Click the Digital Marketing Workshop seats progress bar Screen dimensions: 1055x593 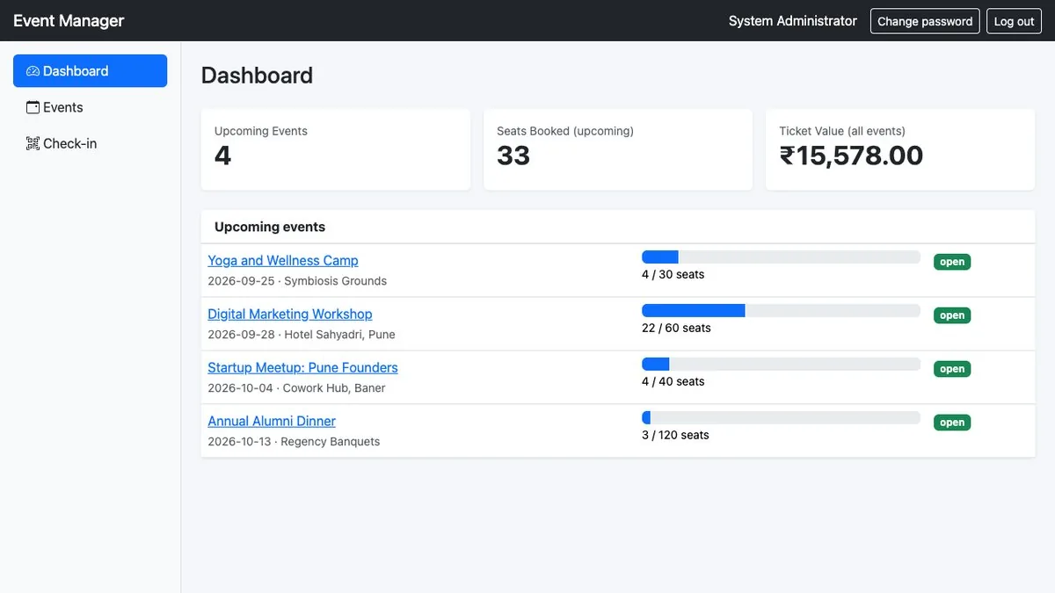pos(781,311)
